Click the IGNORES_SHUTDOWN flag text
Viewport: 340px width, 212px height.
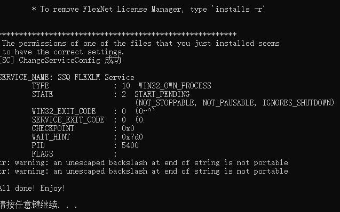pos(297,103)
